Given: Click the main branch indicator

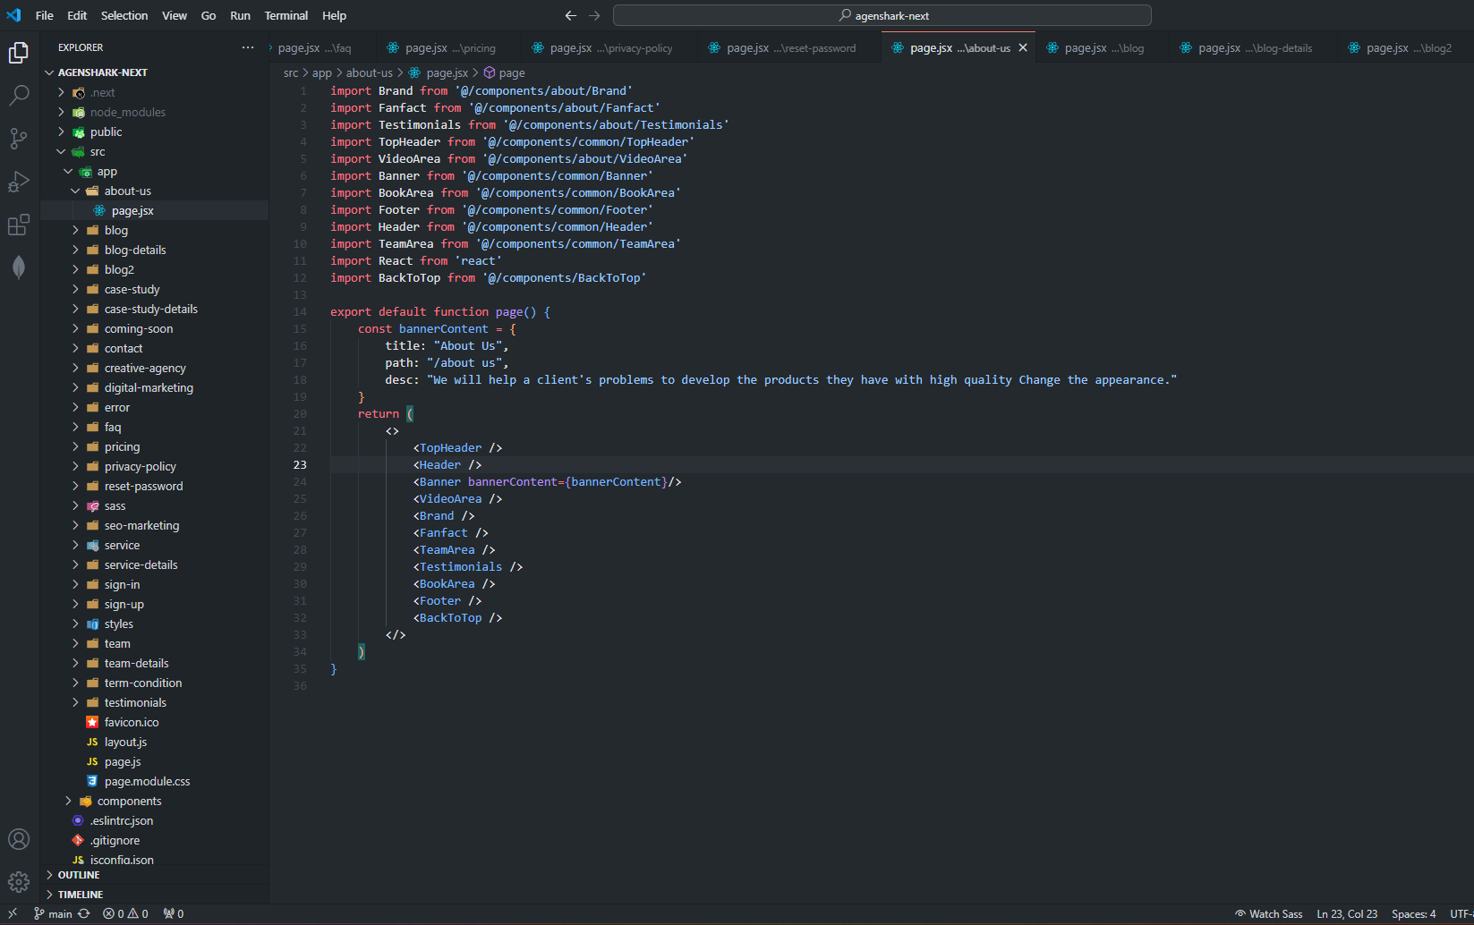Looking at the screenshot, I should 53,913.
